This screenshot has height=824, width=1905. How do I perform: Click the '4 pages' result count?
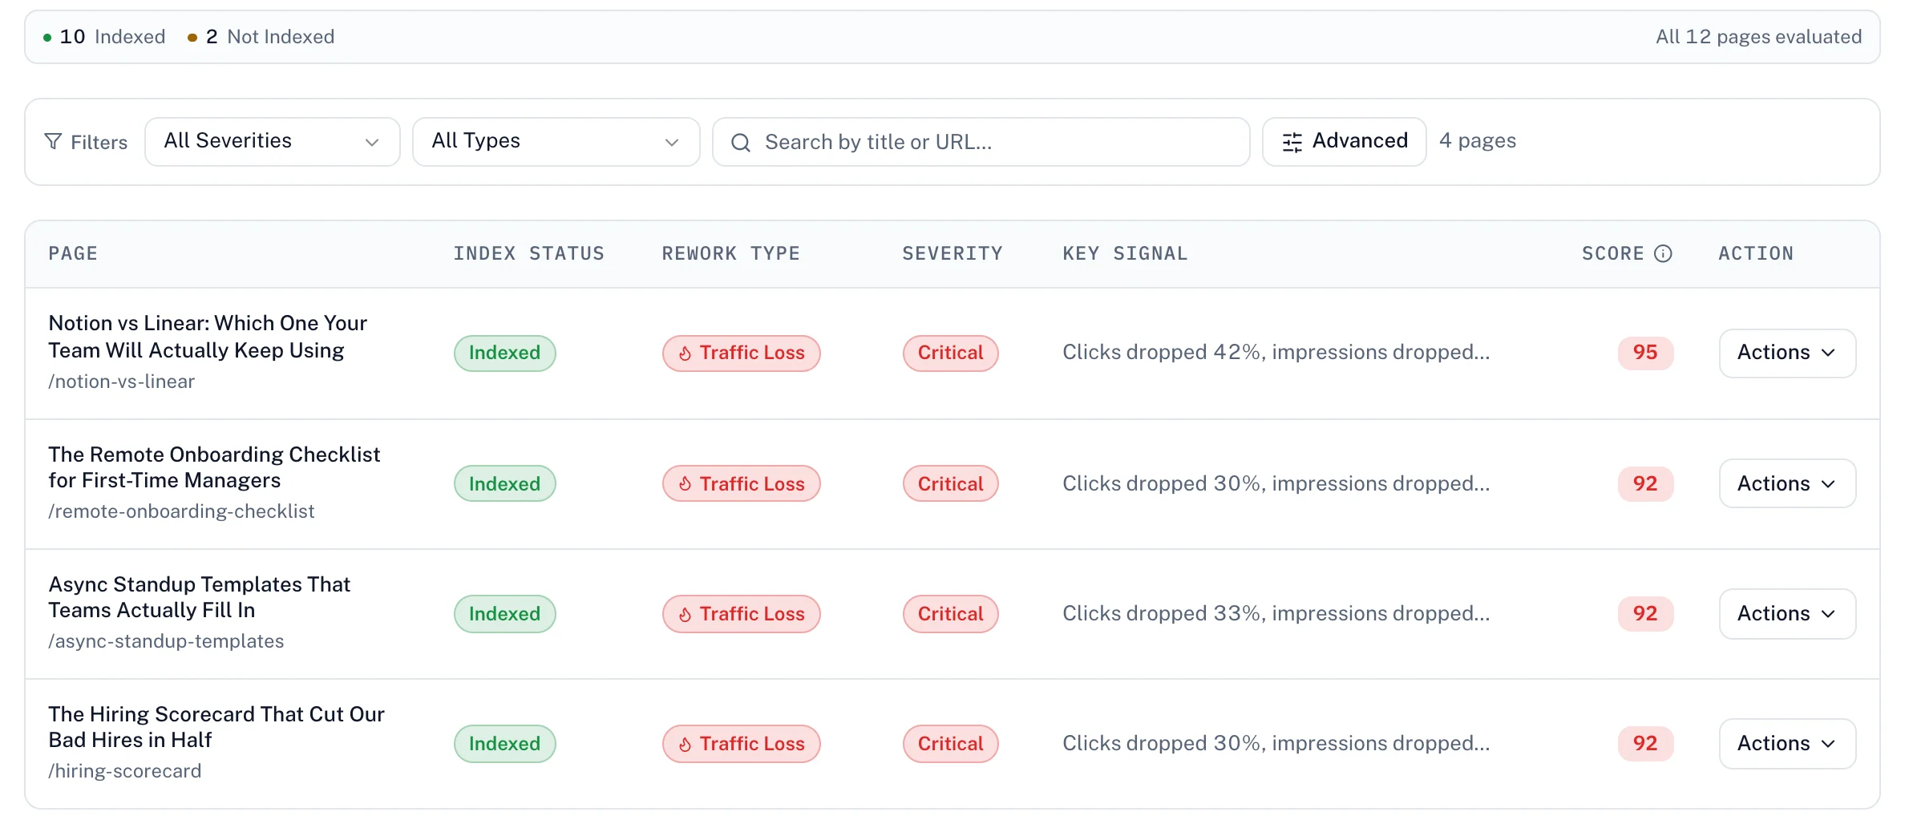1478,141
